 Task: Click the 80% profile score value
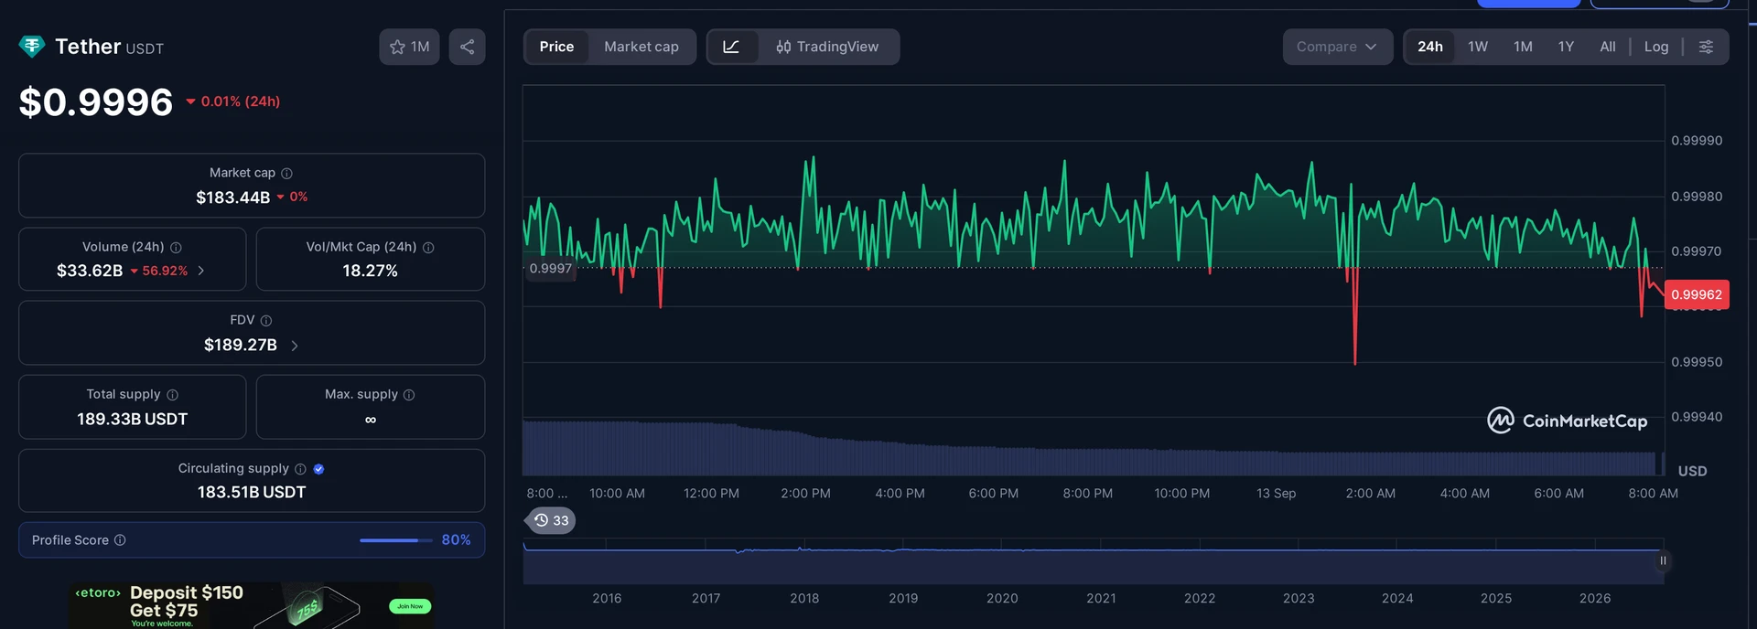[456, 540]
